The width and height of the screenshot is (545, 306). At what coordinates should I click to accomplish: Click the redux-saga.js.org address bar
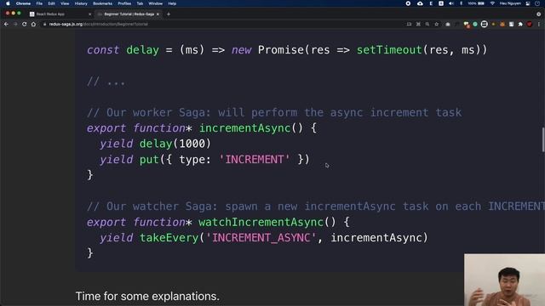[x=222, y=25]
